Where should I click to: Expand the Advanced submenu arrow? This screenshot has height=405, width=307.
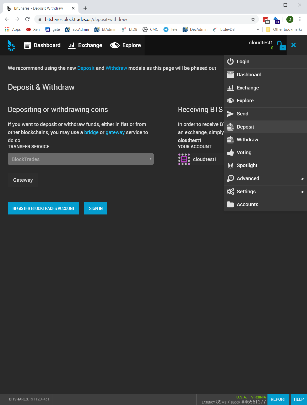[302, 179]
